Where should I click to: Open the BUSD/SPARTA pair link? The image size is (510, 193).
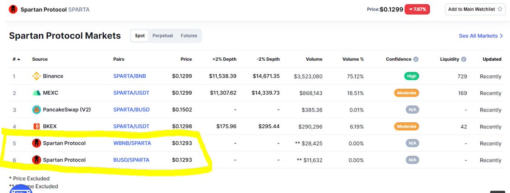tap(131, 160)
